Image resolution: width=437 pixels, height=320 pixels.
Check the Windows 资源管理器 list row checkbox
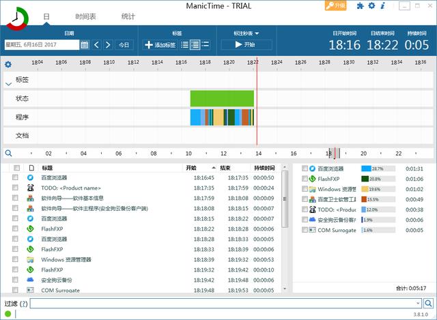pyautogui.click(x=15, y=259)
